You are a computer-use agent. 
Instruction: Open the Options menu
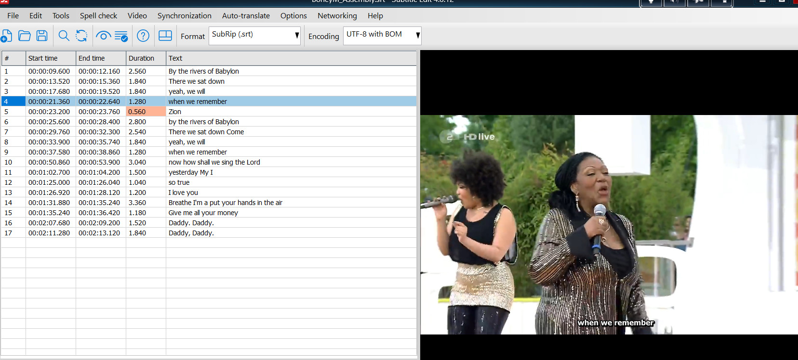click(293, 16)
